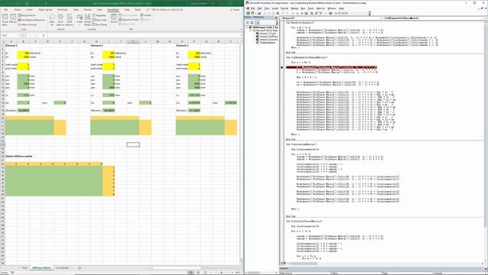Open control Properties in Excel ribbon
488x275 pixels.
(100, 15)
